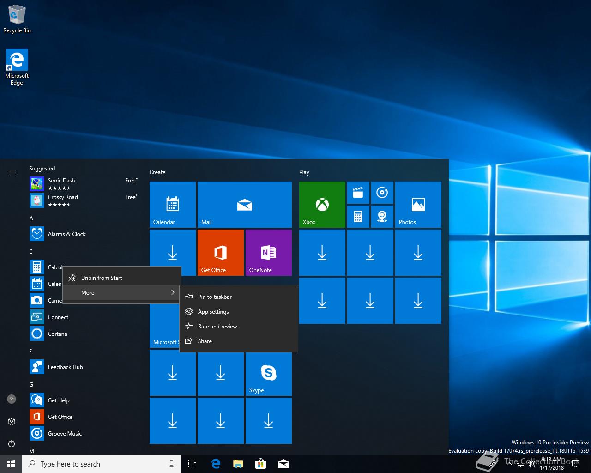Select Share in context submenu

point(239,341)
